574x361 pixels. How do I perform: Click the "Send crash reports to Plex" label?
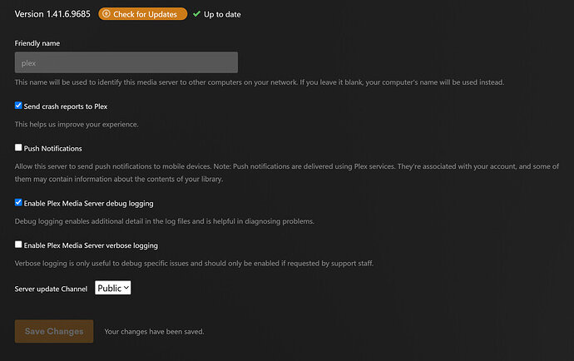pos(67,106)
